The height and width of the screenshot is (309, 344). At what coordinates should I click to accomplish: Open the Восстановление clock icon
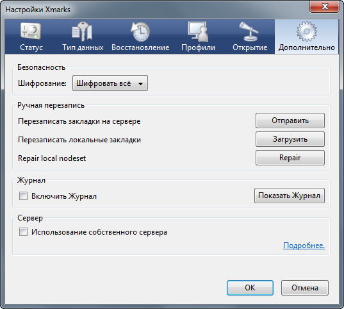coord(140,31)
